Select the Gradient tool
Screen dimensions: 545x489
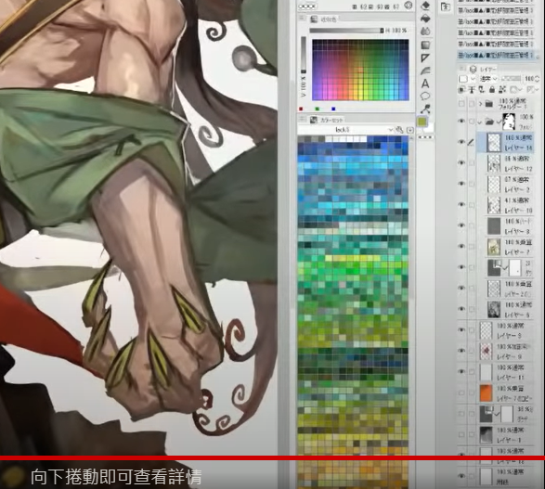click(425, 45)
